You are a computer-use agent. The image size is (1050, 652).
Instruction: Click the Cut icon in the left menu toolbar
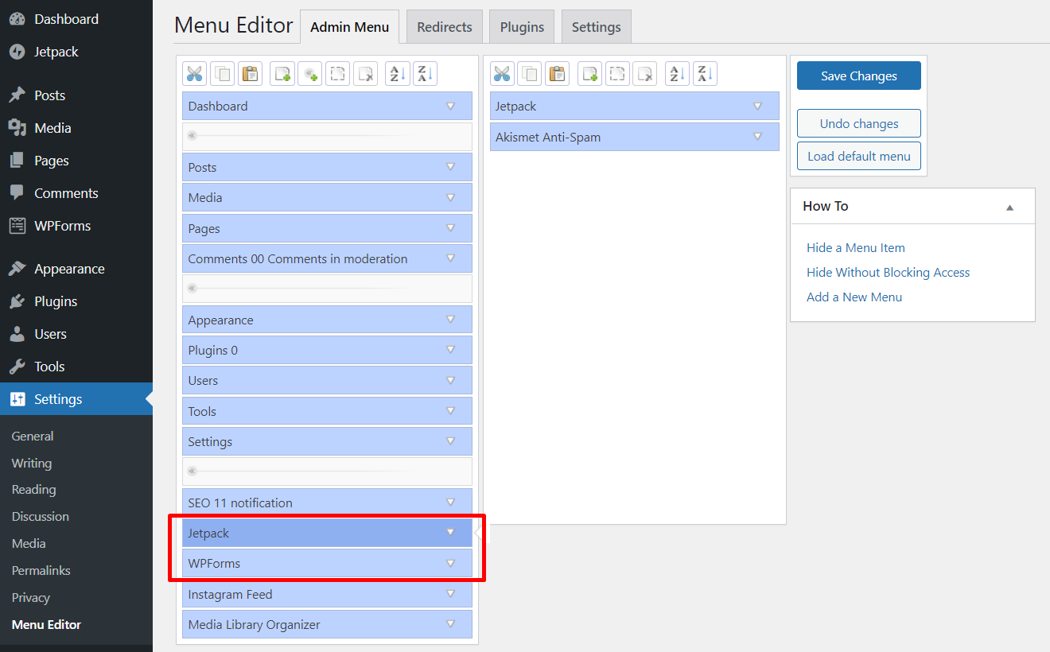tap(195, 74)
